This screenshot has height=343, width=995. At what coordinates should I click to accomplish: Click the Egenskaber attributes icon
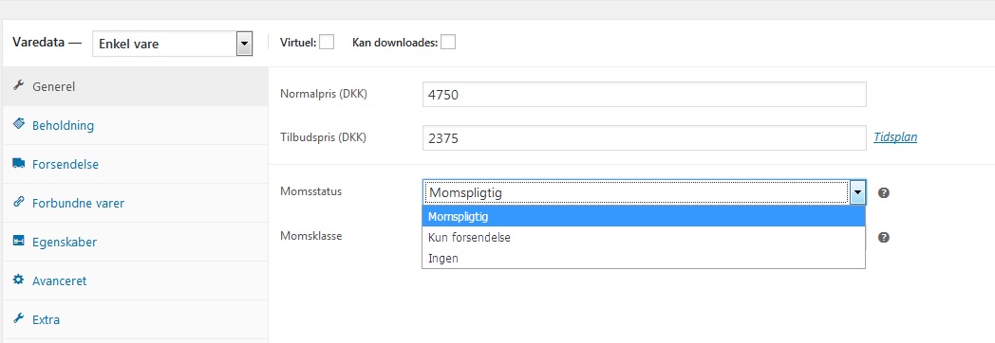click(x=18, y=241)
